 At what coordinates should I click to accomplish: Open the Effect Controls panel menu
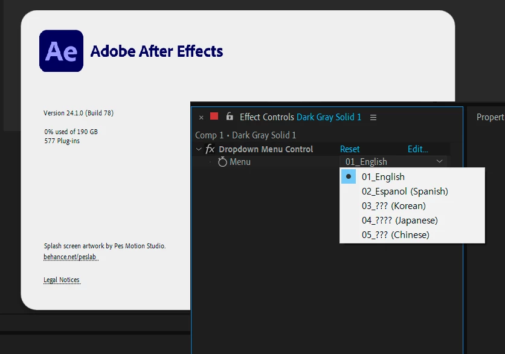373,118
